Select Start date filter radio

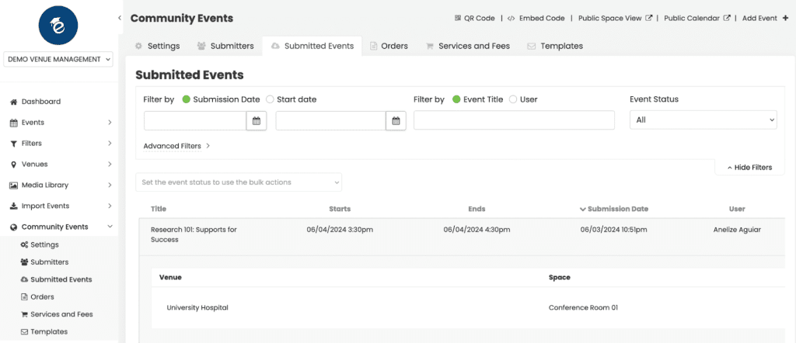click(x=270, y=100)
